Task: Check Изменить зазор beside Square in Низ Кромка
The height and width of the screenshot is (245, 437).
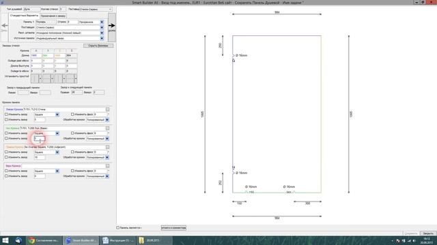Action: pos(6,133)
